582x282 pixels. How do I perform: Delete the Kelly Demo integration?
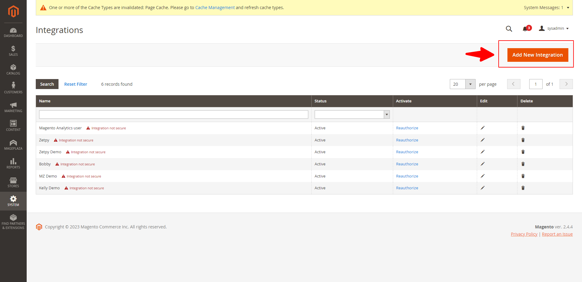pyautogui.click(x=523, y=188)
